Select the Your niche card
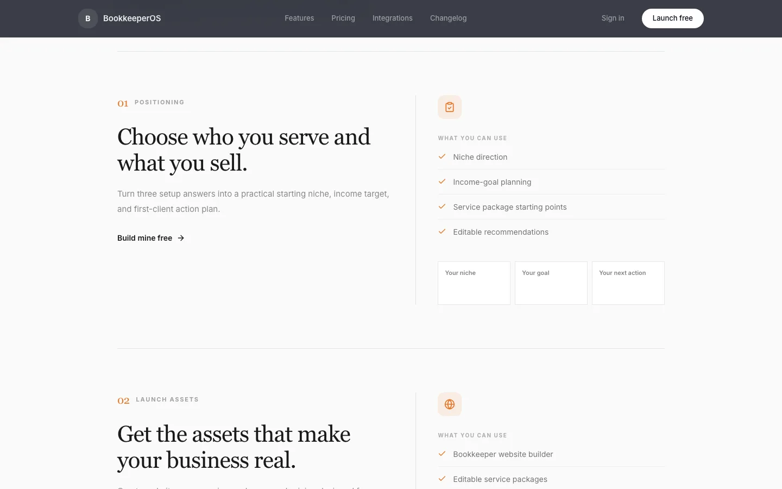This screenshot has height=489, width=782. [474, 283]
